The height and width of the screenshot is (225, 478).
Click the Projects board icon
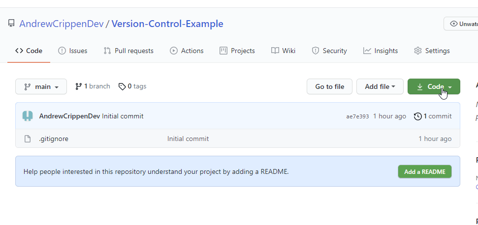tap(223, 51)
